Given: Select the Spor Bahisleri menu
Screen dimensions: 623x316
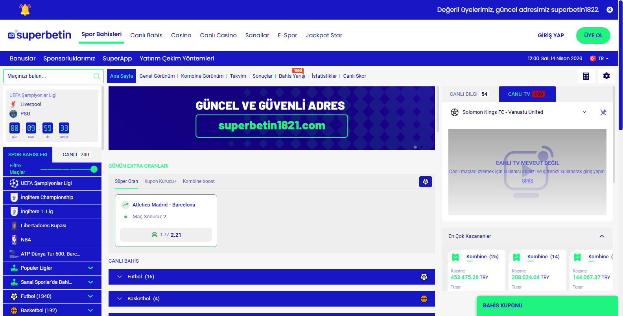Looking at the screenshot, I should (x=101, y=35).
